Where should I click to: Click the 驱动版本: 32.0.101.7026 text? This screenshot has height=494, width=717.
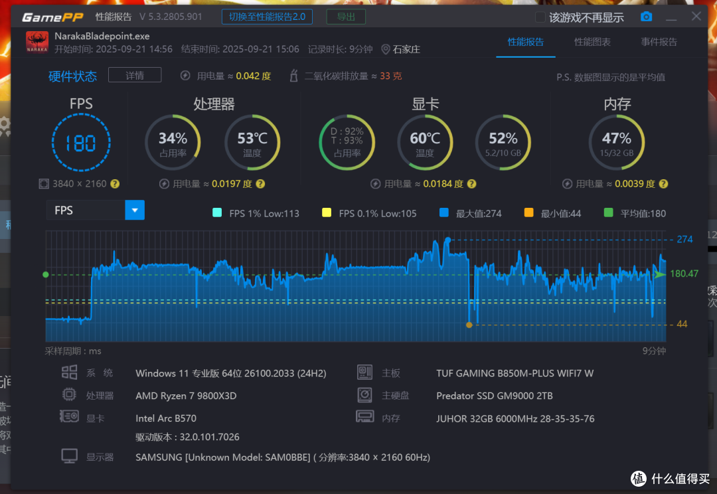(187, 438)
